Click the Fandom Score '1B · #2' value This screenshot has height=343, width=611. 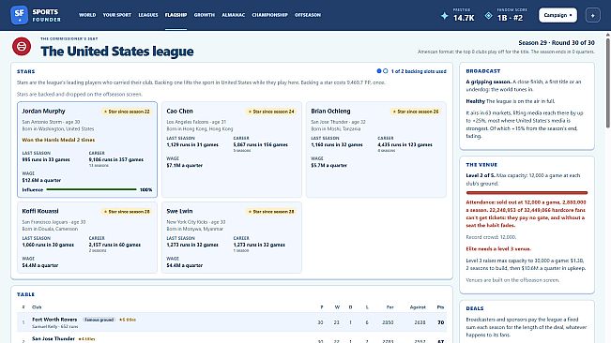point(510,18)
